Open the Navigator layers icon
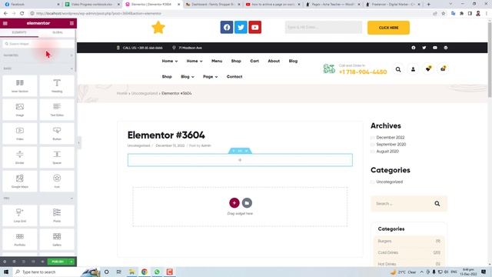 (x=14, y=262)
